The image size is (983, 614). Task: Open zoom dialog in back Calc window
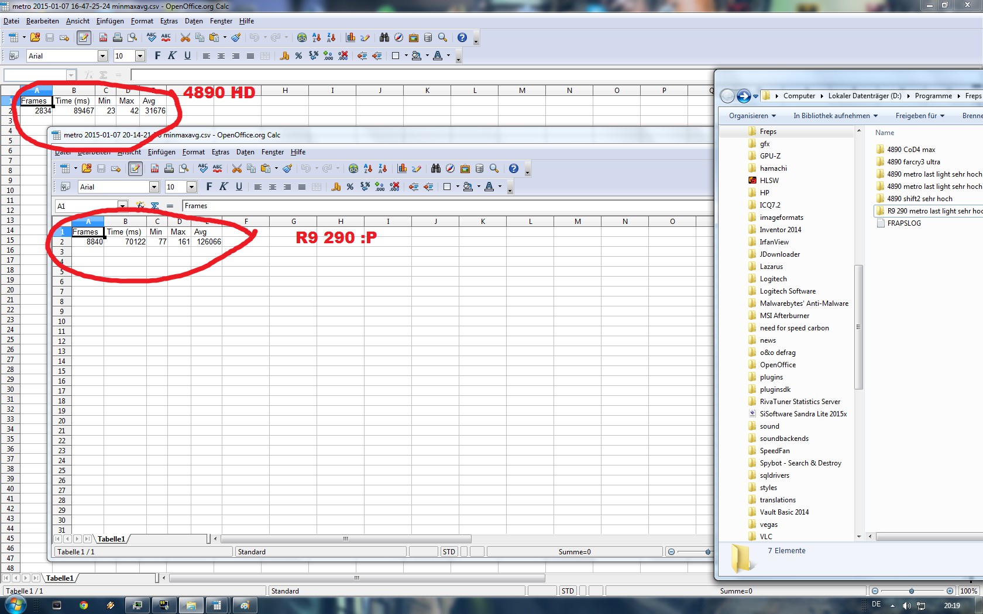pos(443,37)
